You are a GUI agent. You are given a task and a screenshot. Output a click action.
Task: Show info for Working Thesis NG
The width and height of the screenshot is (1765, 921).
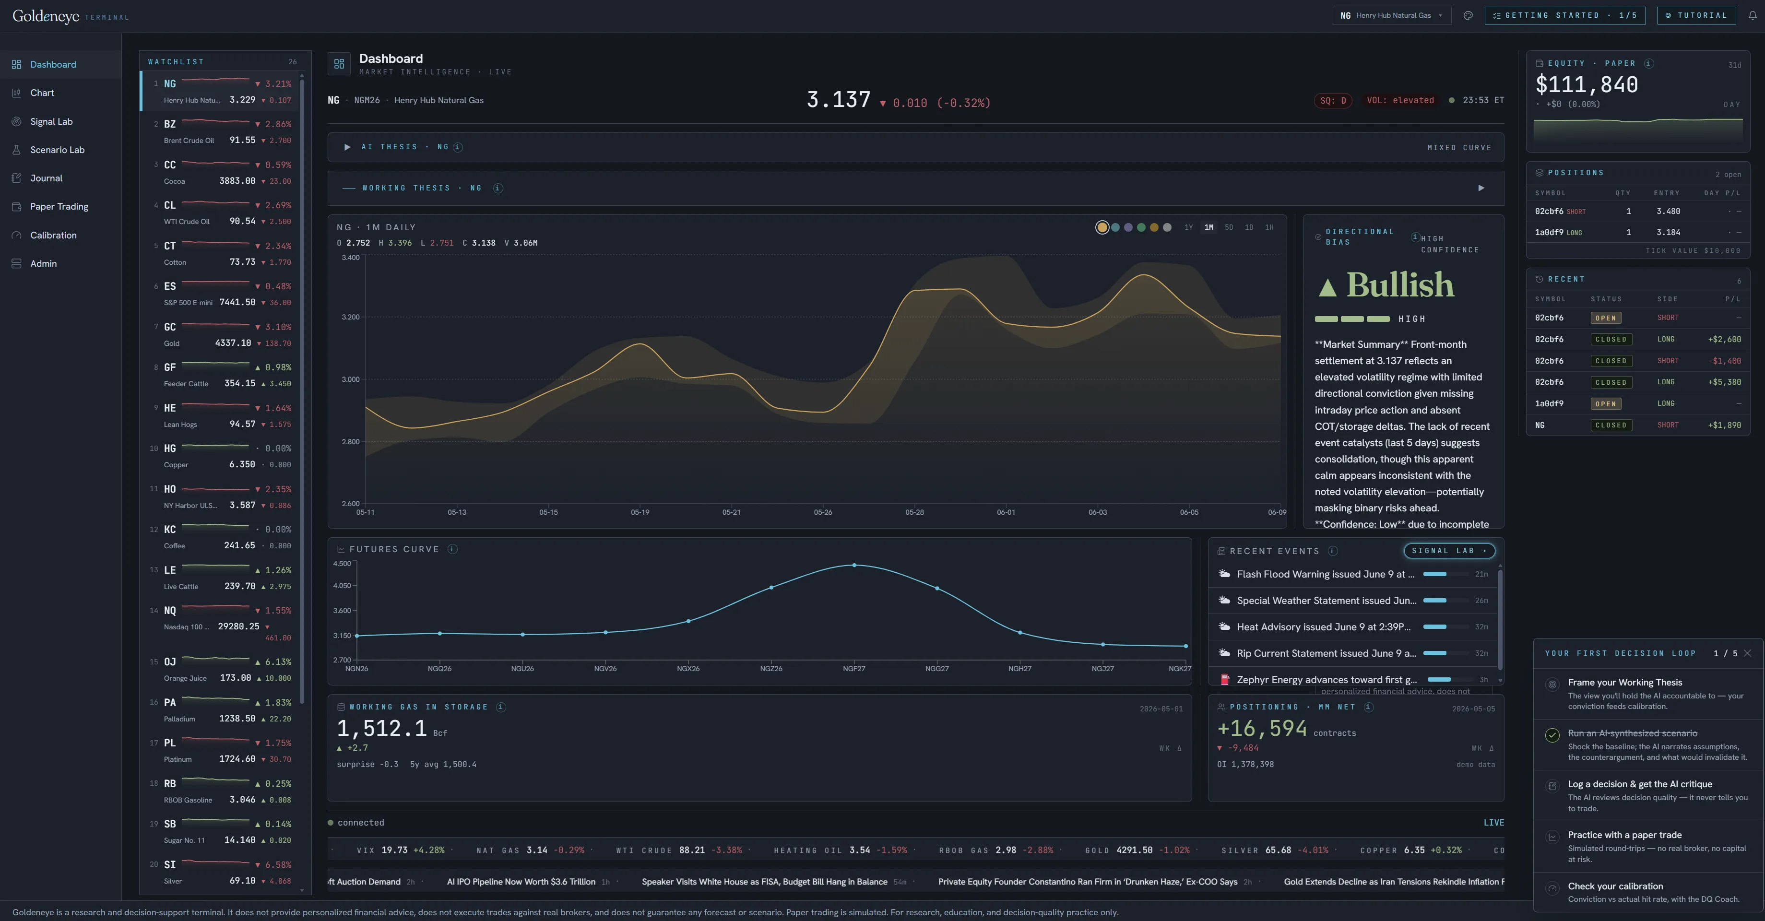click(x=498, y=189)
